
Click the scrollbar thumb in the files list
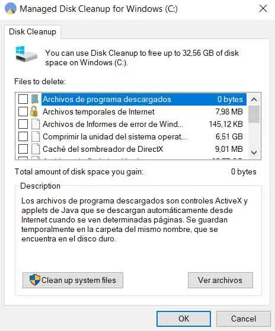point(254,114)
